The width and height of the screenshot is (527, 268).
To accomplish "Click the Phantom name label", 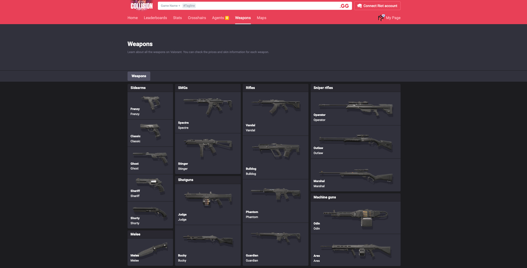I will 252,212.
